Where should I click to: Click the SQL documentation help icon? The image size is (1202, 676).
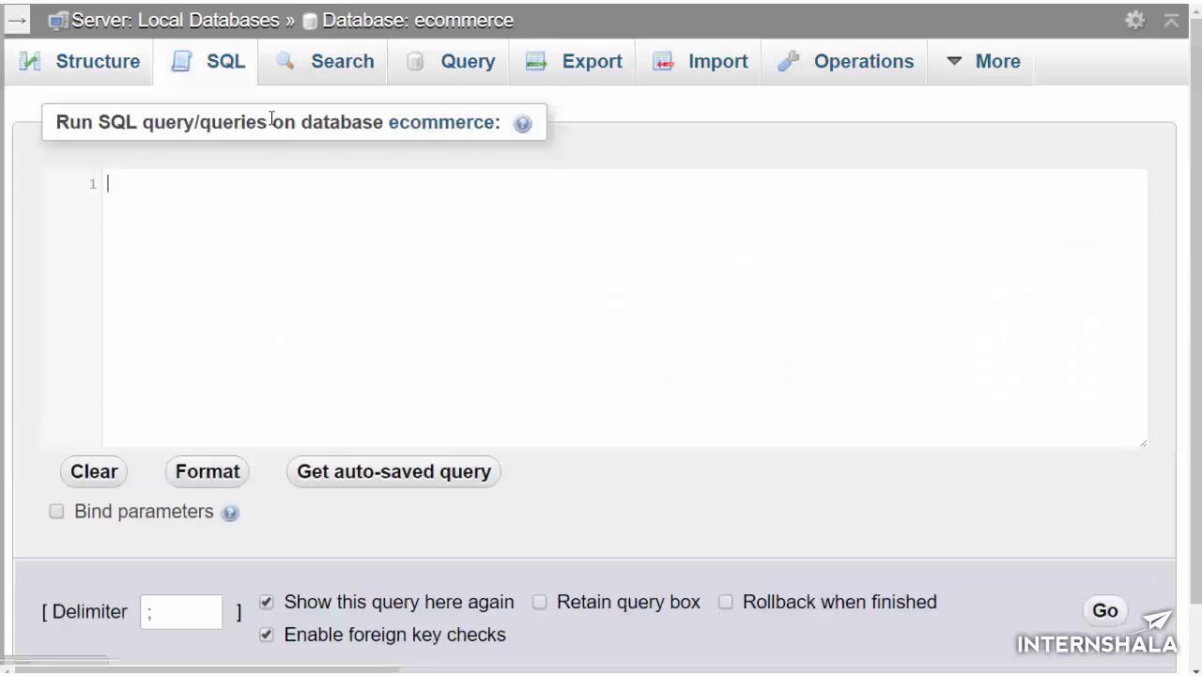click(523, 123)
